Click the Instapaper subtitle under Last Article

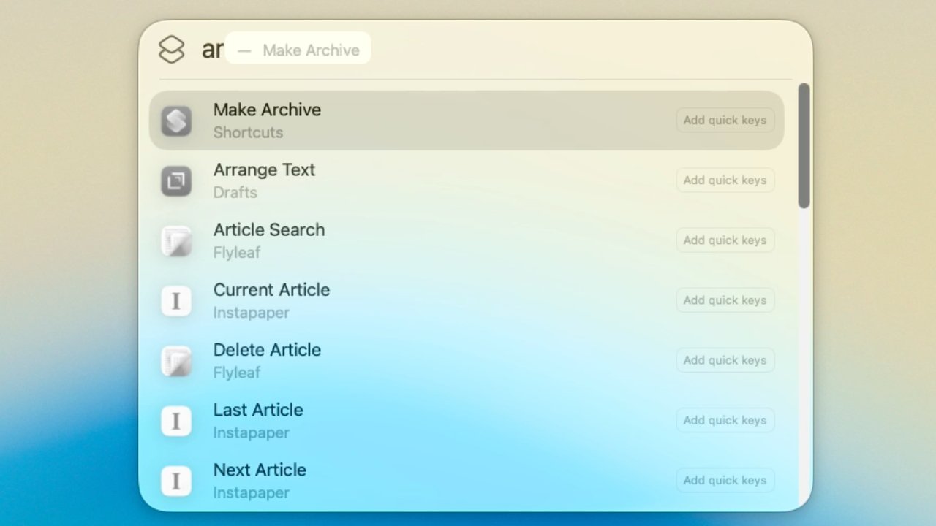(251, 432)
